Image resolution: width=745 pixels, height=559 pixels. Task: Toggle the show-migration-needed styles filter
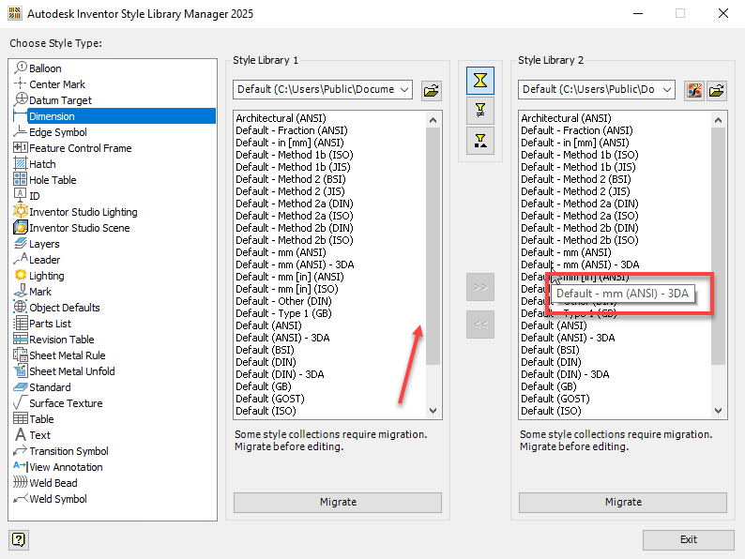[480, 141]
